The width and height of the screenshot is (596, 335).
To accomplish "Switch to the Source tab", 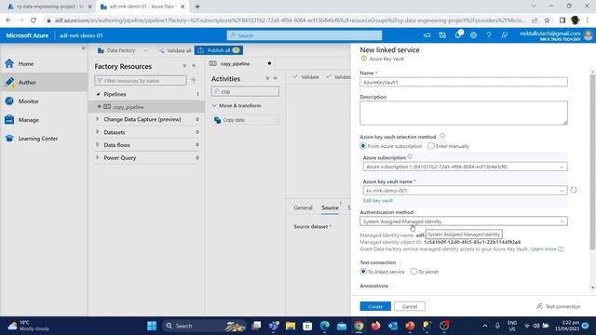I will tap(330, 208).
